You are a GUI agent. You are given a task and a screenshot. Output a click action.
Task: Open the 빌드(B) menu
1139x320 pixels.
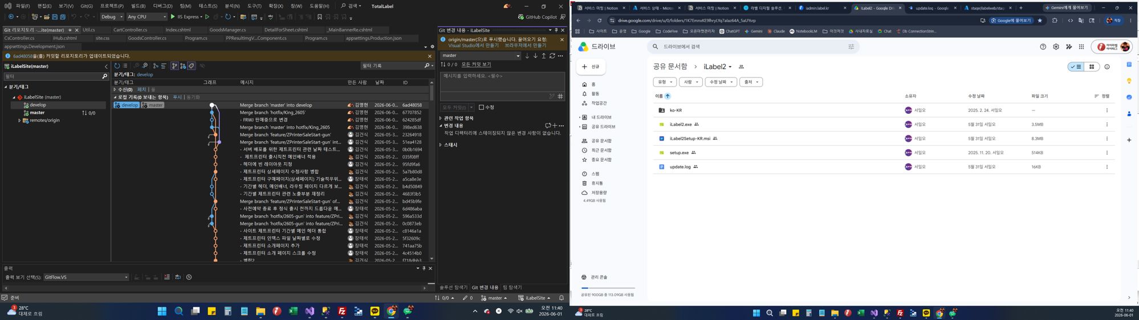pos(139,6)
